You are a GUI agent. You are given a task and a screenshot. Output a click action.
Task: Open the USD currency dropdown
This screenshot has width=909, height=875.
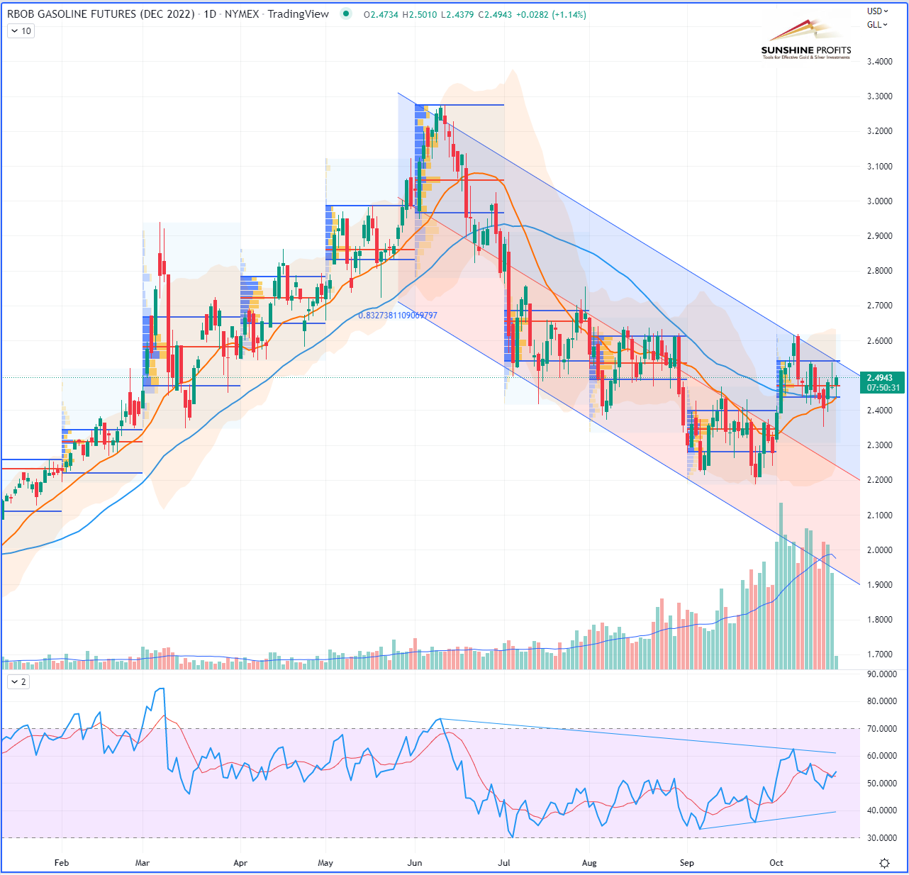877,11
